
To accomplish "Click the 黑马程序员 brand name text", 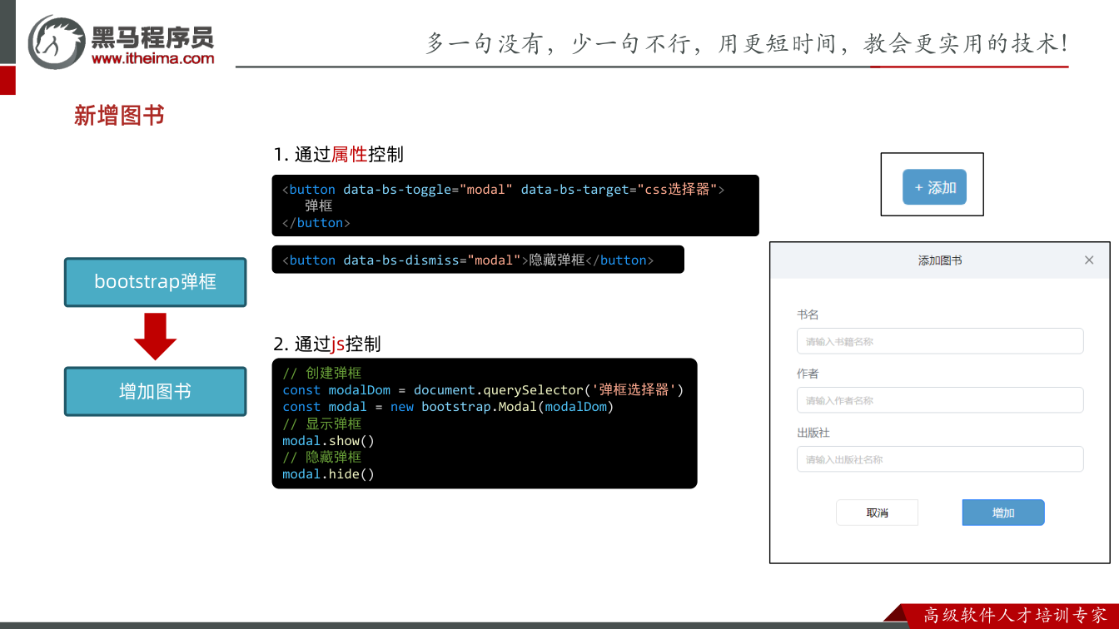I will pos(152,37).
